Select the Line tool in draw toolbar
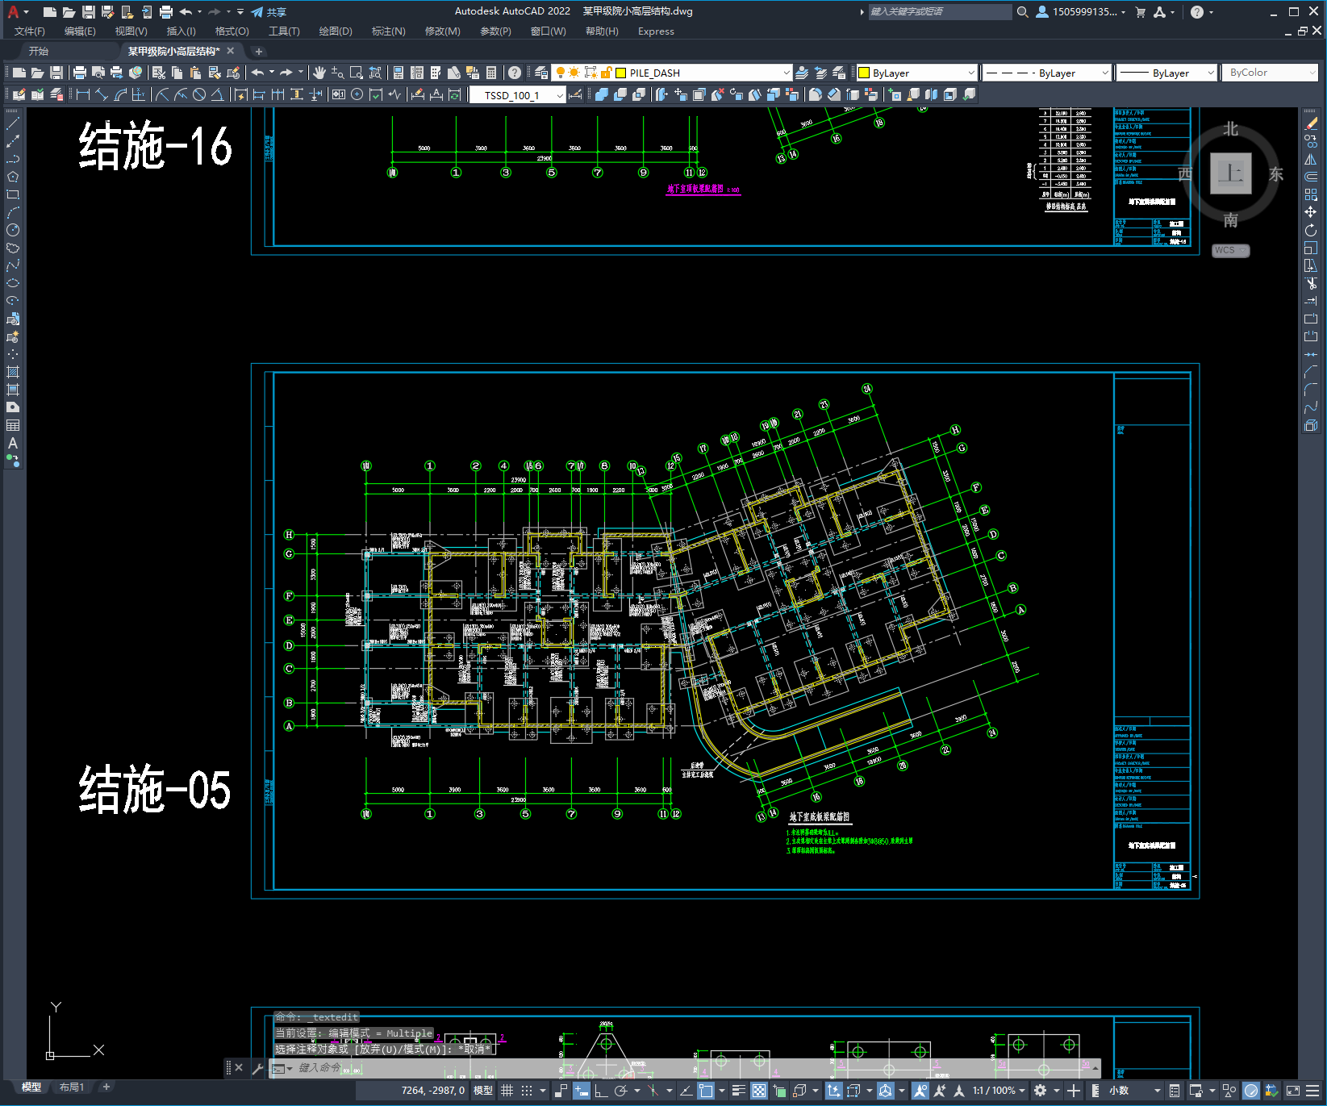The height and width of the screenshot is (1106, 1327). (x=13, y=123)
